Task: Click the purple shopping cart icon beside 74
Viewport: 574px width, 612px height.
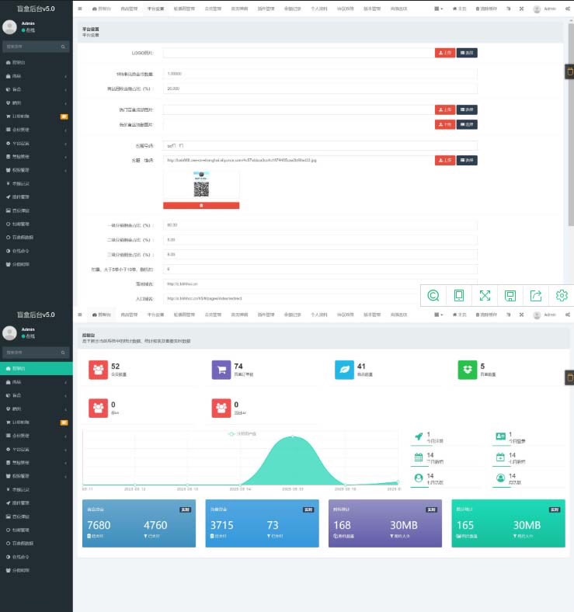Action: pos(221,370)
